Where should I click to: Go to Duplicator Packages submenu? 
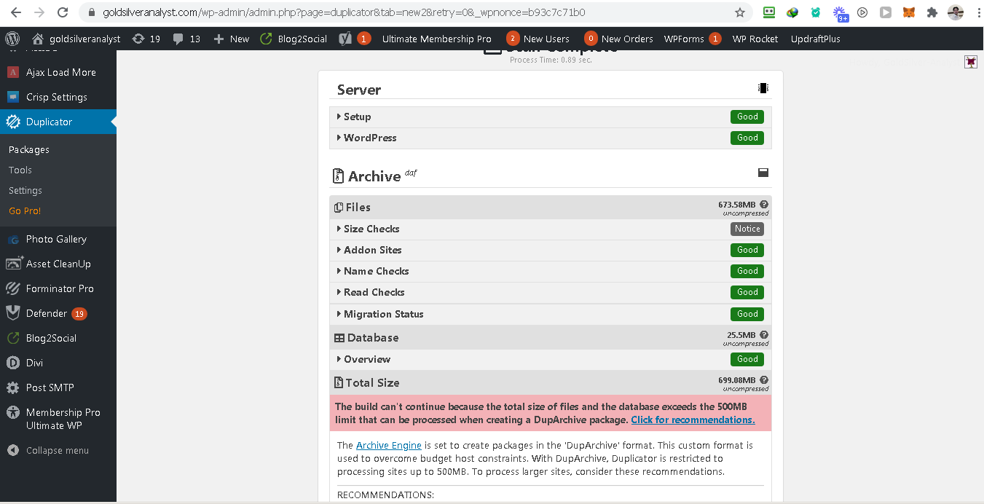pos(29,149)
